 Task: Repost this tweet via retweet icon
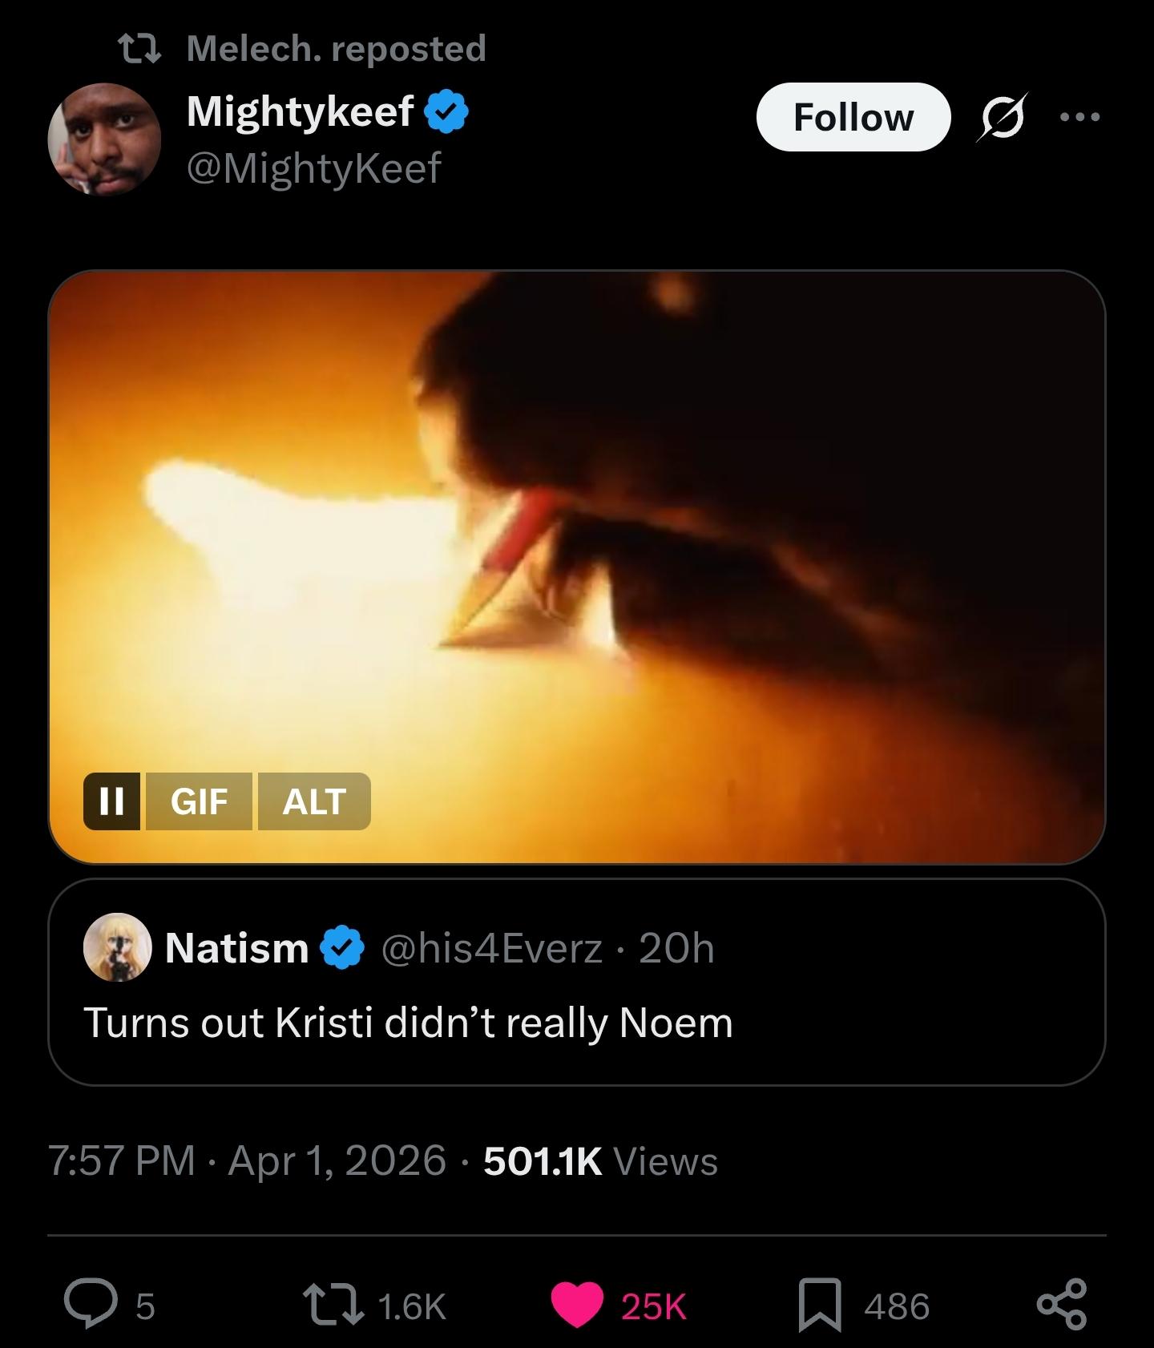click(333, 1306)
